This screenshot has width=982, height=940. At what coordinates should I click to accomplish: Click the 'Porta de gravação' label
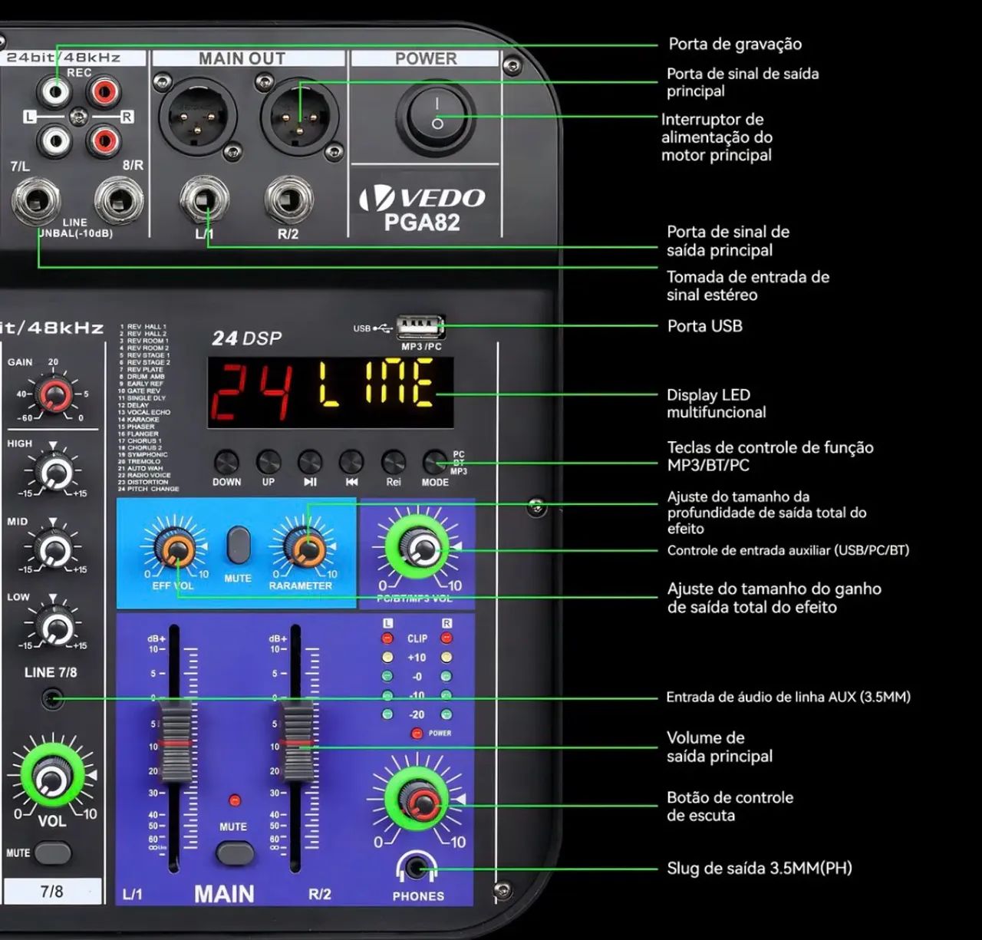[x=735, y=44]
